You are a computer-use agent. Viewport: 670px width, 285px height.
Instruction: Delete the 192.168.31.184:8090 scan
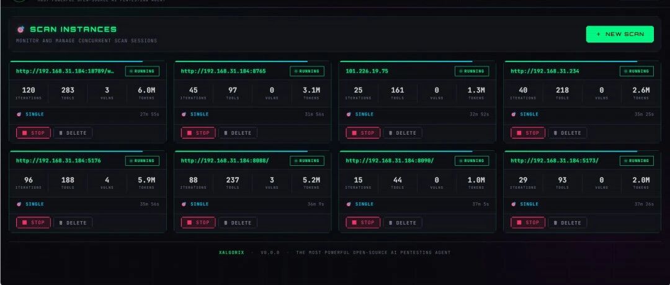[403, 222]
